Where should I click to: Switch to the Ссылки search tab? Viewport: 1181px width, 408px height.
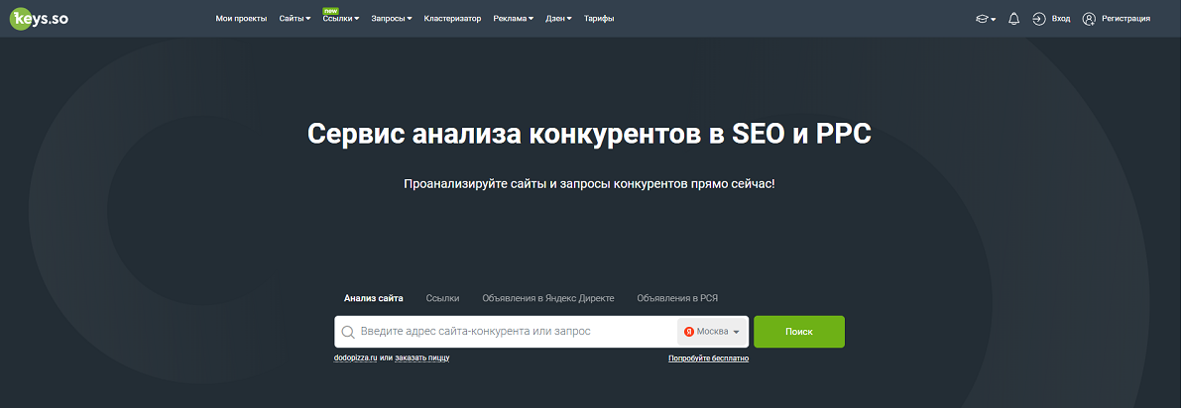coord(442,298)
